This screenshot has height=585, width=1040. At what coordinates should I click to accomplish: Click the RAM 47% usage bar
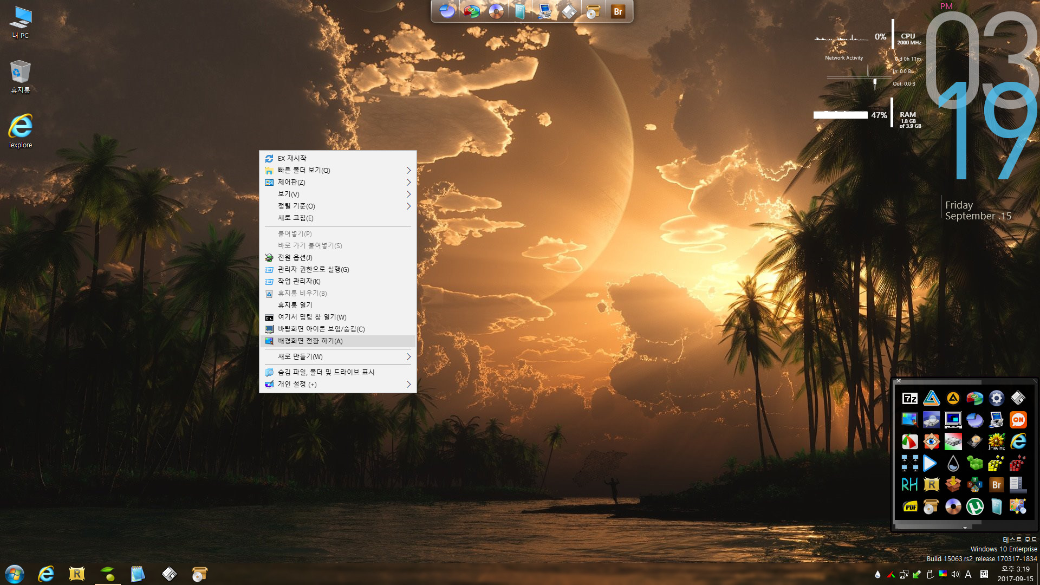point(840,115)
